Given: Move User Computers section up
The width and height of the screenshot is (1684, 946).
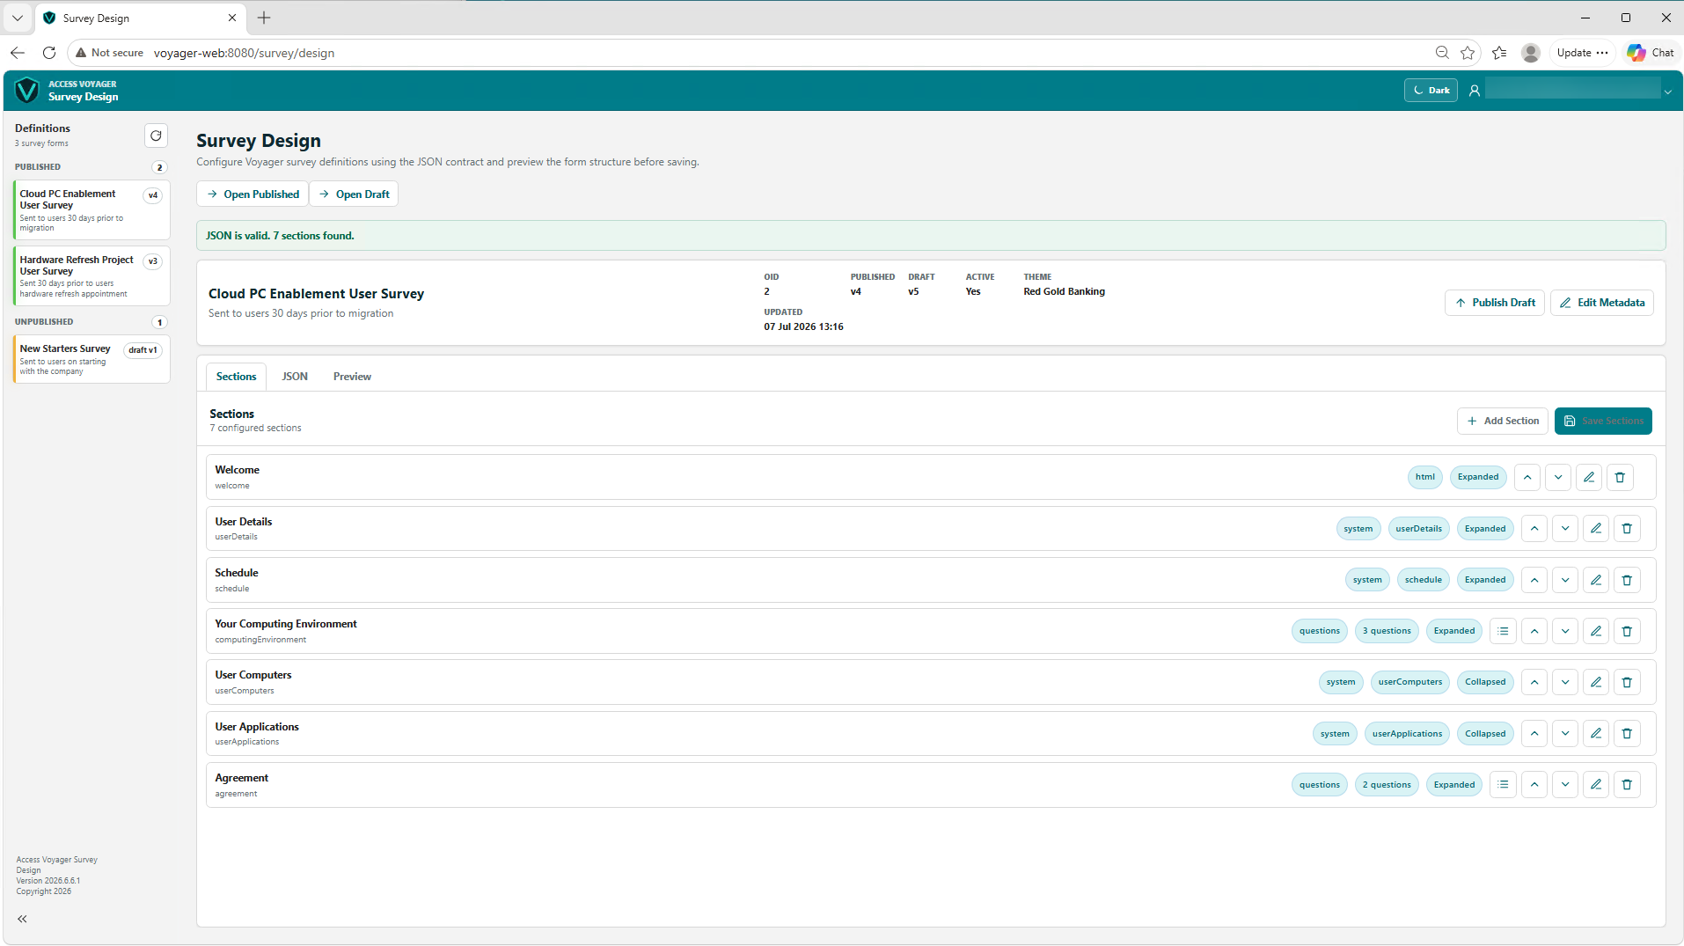Looking at the screenshot, I should click(x=1534, y=682).
